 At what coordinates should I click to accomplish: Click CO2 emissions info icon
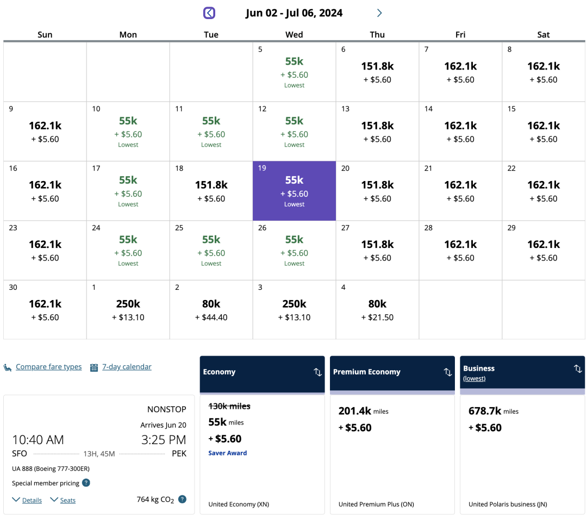click(182, 499)
